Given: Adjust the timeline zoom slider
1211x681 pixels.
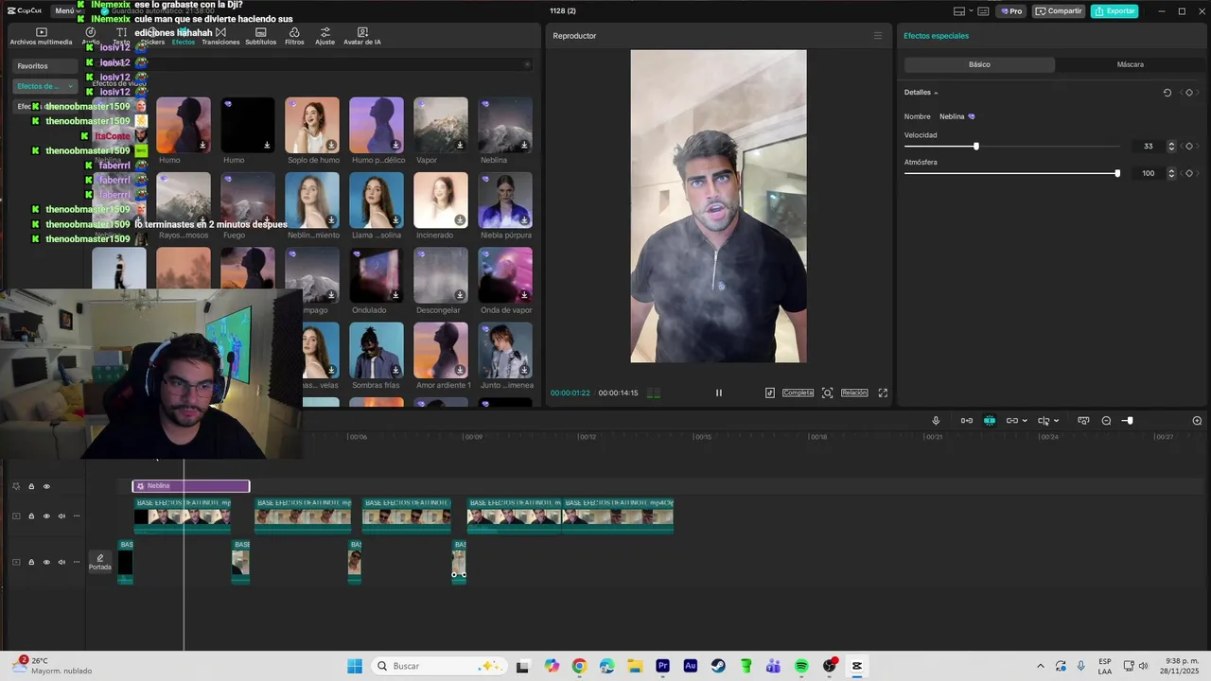Looking at the screenshot, I should [1128, 421].
